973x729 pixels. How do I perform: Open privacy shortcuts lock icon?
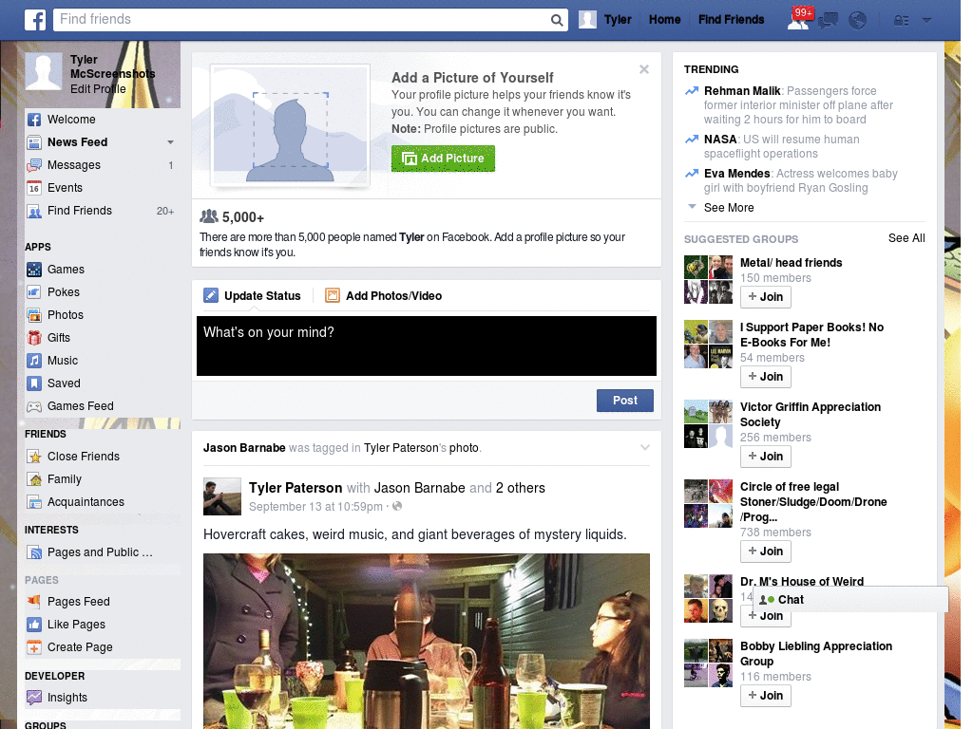point(901,21)
